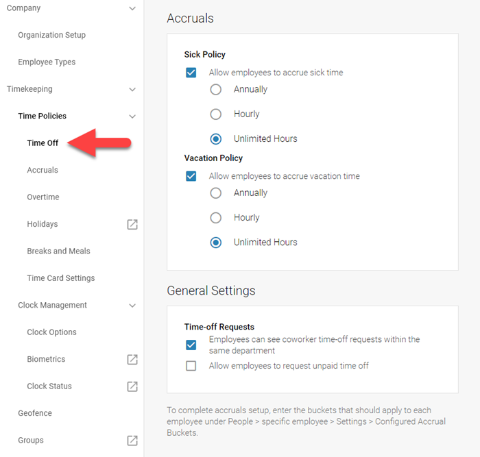Screen dimensions: 480x457
Task: Open Breaks and Meals settings
Action: (58, 251)
